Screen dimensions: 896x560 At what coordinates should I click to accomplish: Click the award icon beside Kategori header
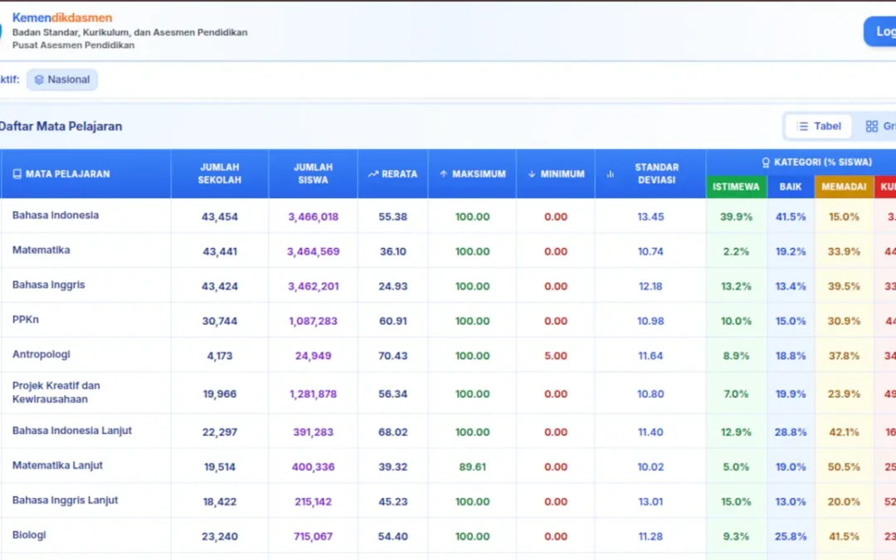[x=766, y=163]
